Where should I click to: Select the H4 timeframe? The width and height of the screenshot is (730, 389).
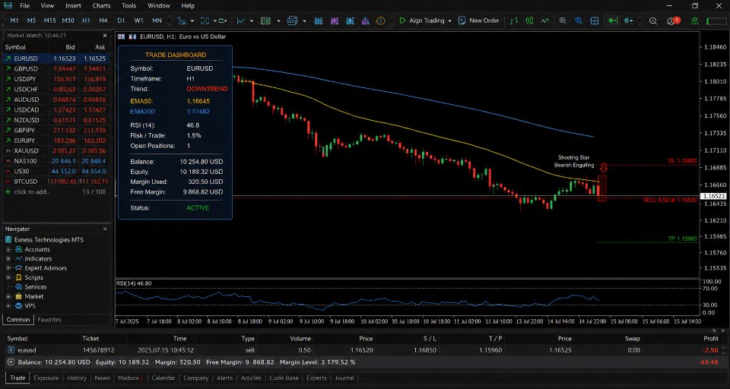[x=103, y=21]
